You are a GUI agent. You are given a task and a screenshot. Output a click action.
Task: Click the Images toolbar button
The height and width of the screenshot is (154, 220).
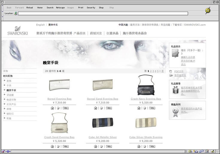pos(70,7)
